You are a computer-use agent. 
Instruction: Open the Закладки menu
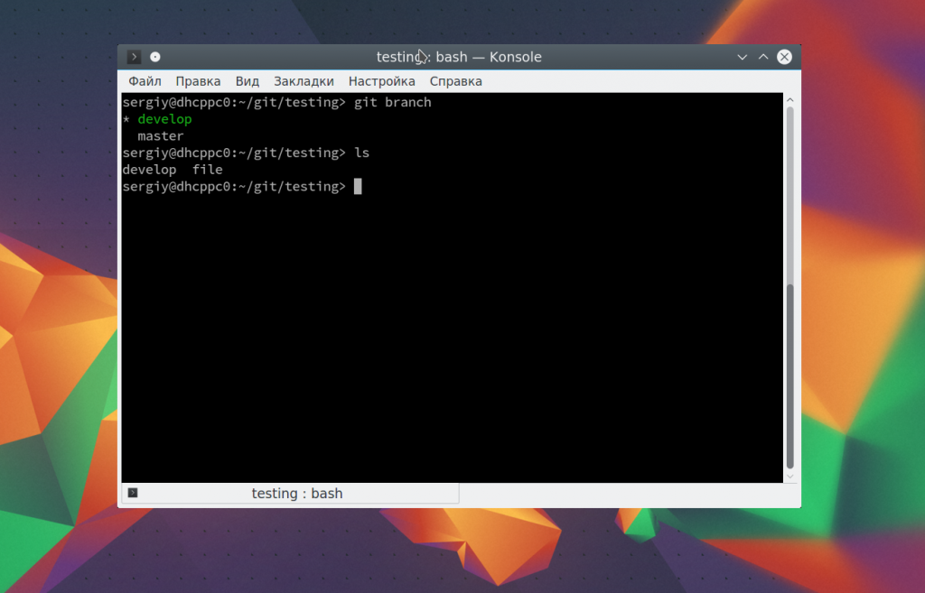(x=304, y=81)
